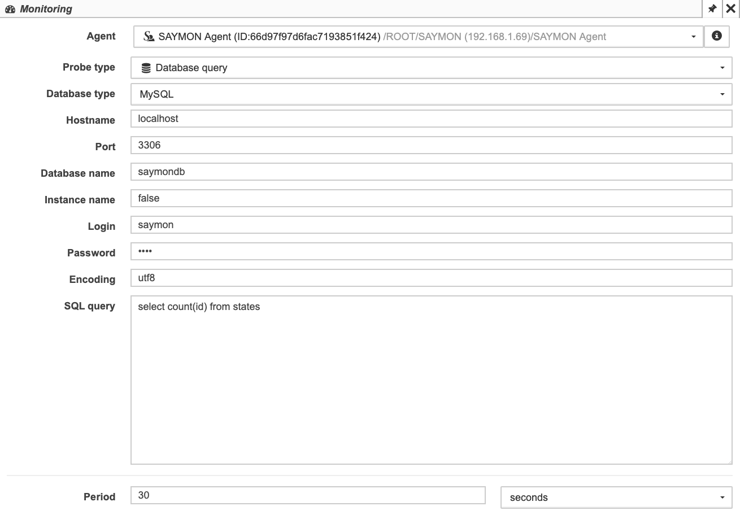Focus the Instance name field
Image resolution: width=740 pixels, height=515 pixels.
[432, 198]
